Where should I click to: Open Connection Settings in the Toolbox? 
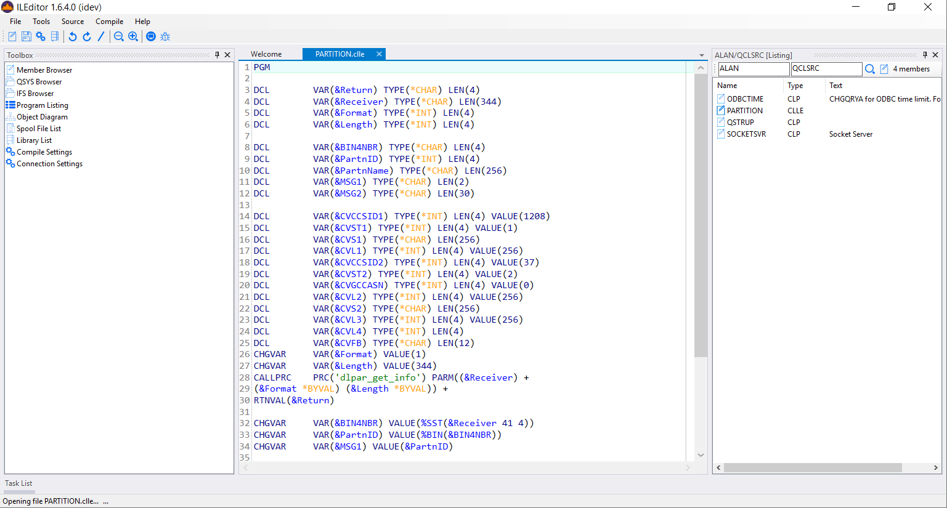49,164
